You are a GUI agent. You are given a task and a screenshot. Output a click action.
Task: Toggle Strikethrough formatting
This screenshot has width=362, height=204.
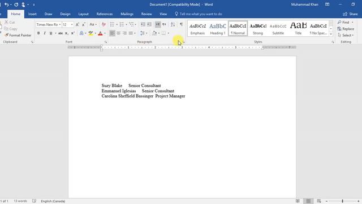[x=61, y=33]
